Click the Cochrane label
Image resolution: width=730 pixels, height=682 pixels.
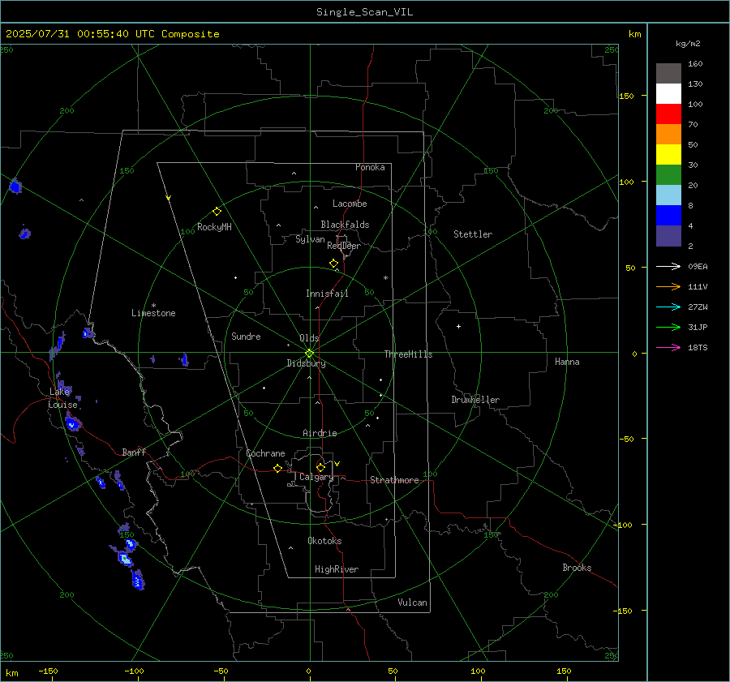[265, 453]
